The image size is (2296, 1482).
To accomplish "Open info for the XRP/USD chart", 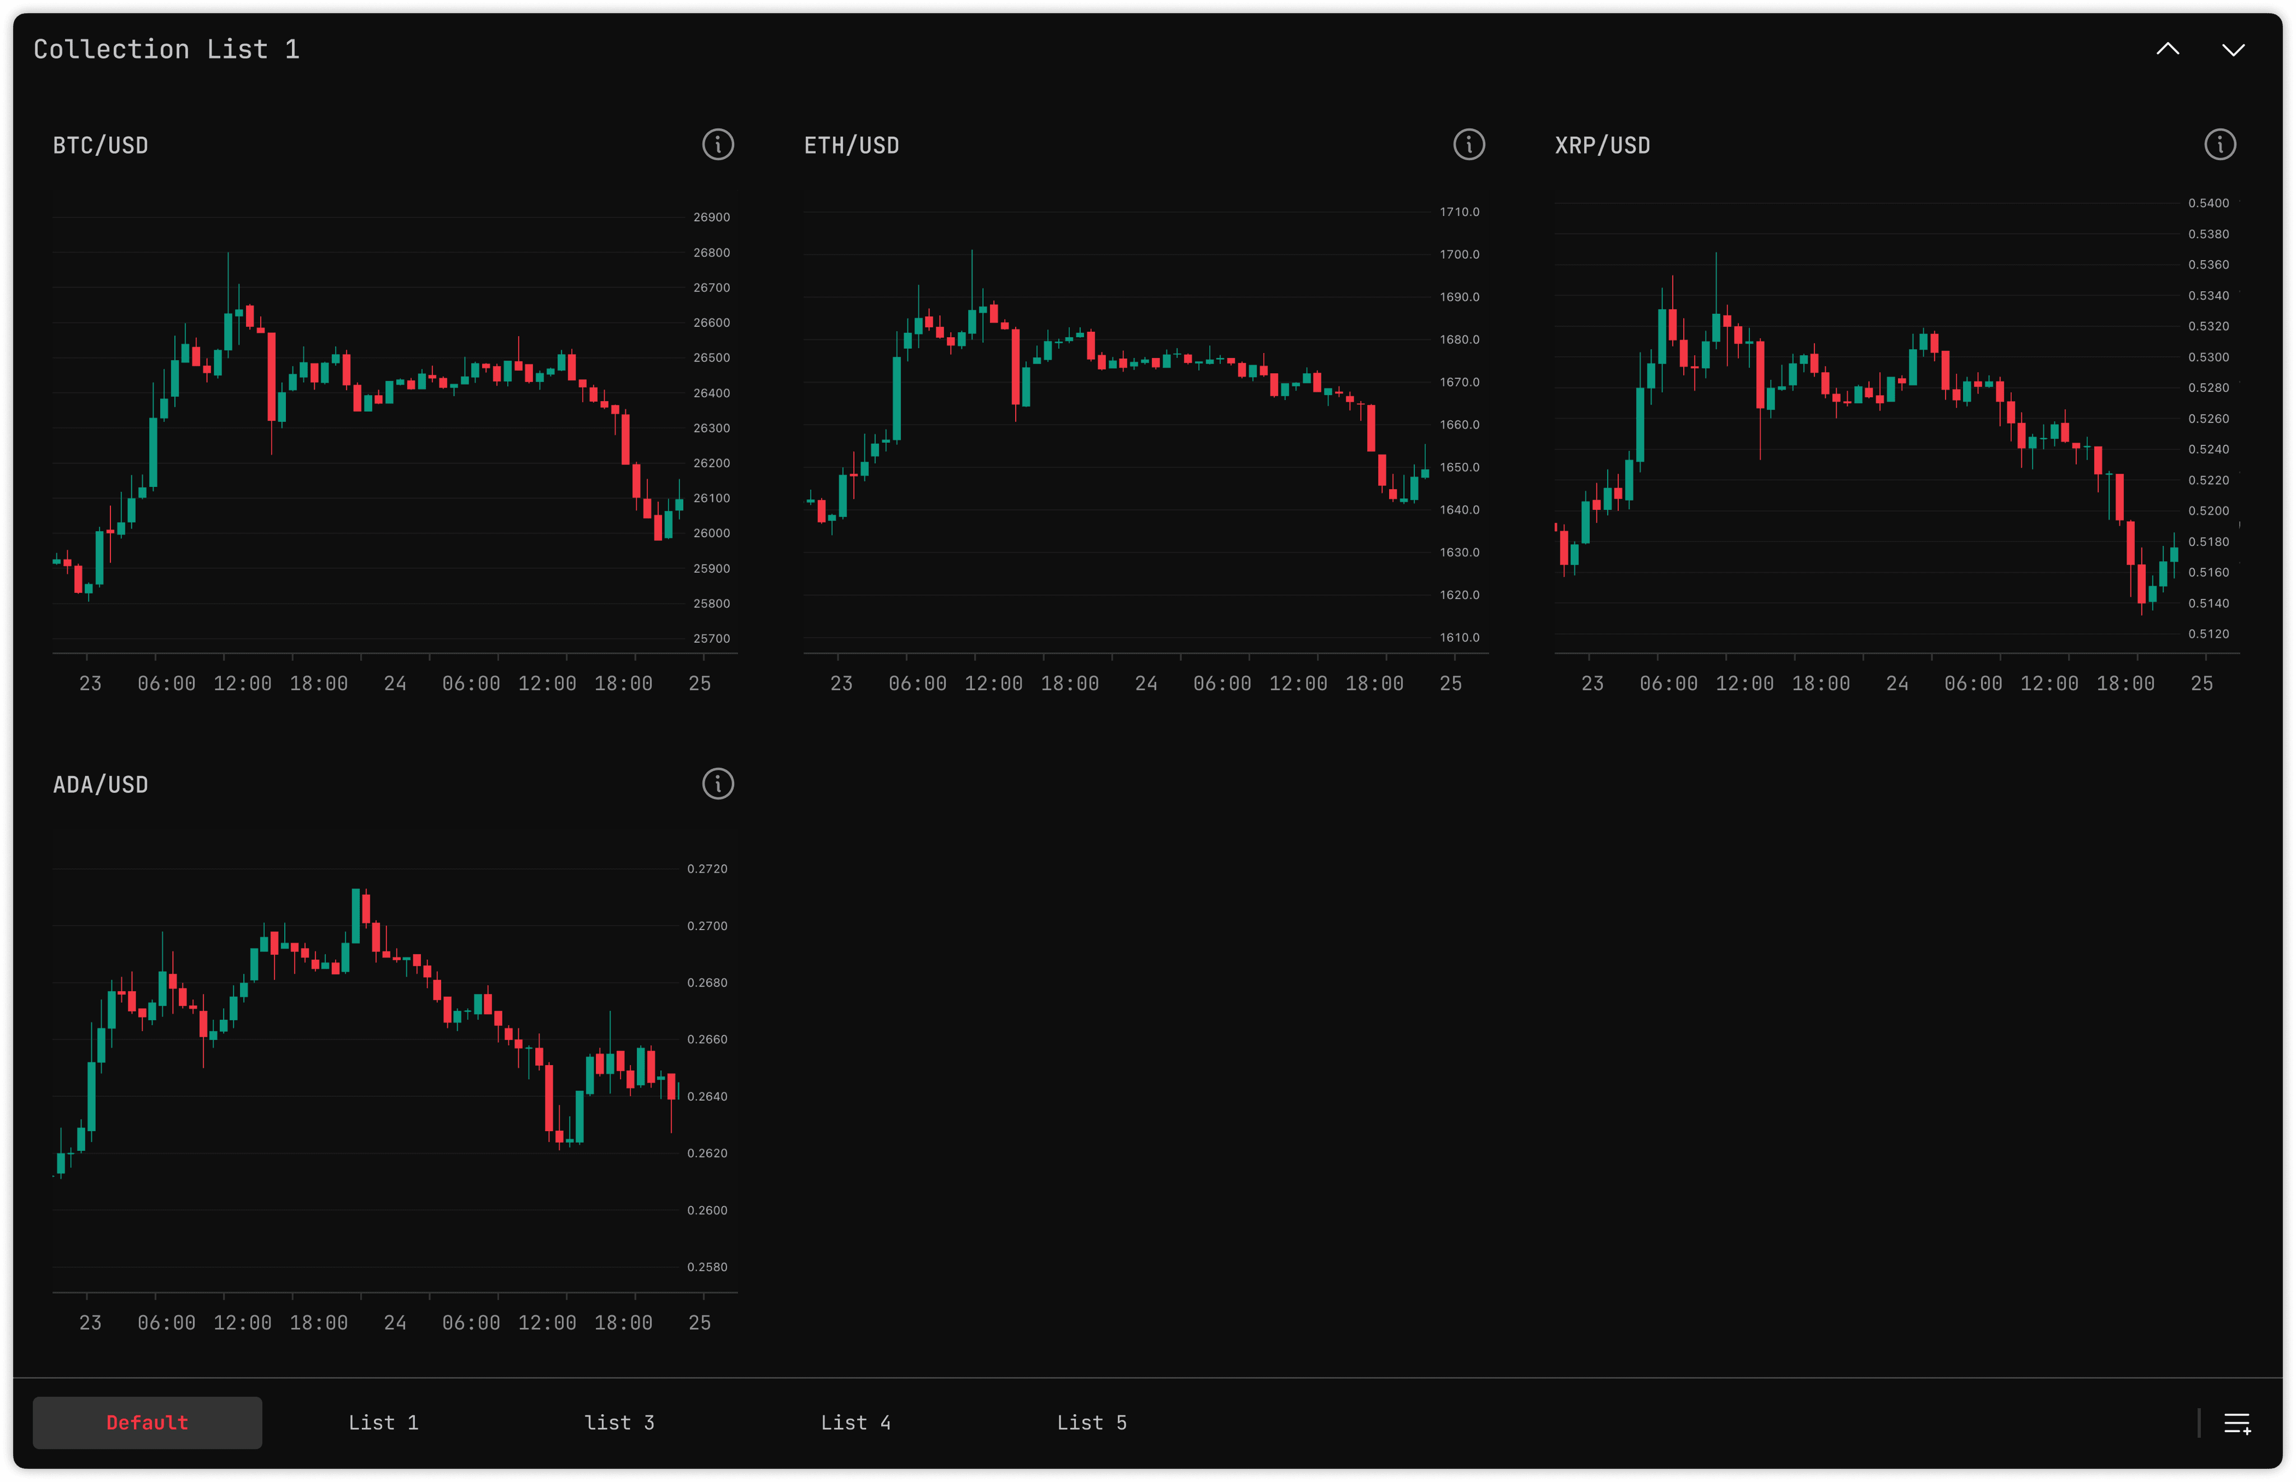I will (2220, 145).
